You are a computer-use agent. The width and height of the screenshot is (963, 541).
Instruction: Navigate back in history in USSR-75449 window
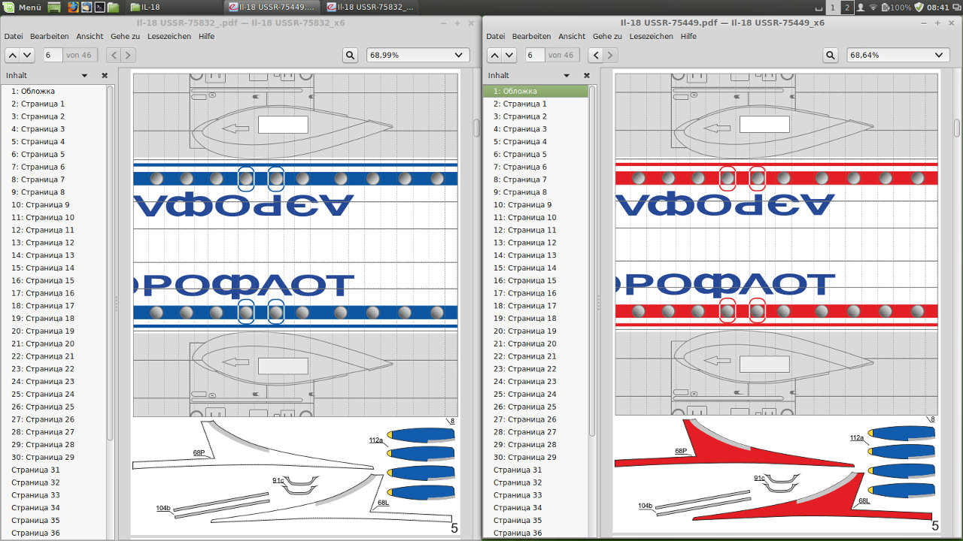click(x=596, y=55)
